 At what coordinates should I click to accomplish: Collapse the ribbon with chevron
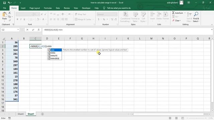[x=212, y=25]
